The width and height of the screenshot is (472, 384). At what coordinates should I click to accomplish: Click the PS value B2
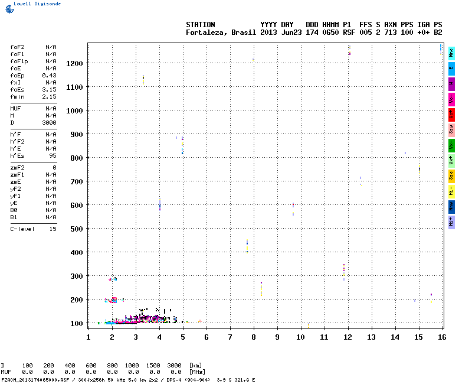coord(438,32)
